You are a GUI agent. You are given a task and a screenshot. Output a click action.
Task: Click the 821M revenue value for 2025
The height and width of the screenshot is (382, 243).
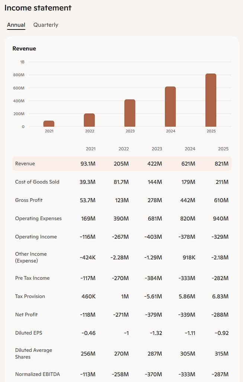pyautogui.click(x=221, y=164)
